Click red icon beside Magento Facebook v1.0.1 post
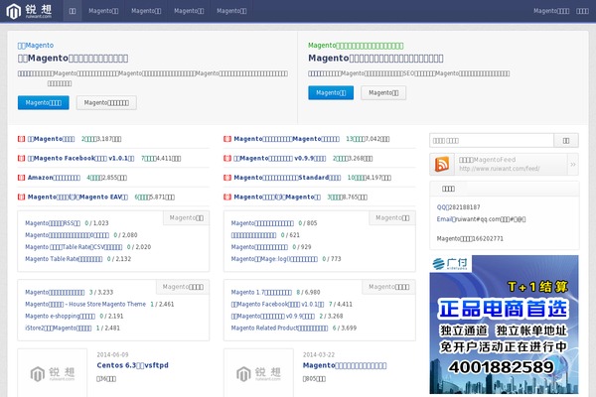The image size is (596, 397). point(22,158)
